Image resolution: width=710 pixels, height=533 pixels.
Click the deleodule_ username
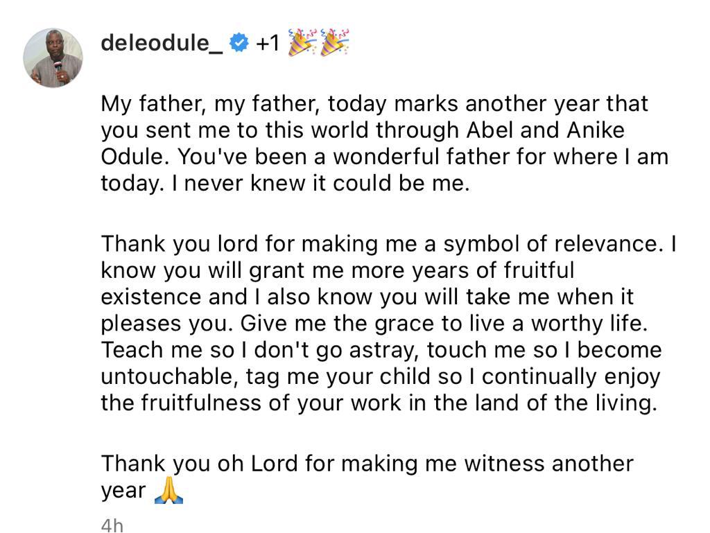click(x=162, y=44)
